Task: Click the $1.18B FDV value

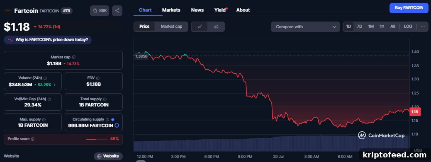Action: 94,84
